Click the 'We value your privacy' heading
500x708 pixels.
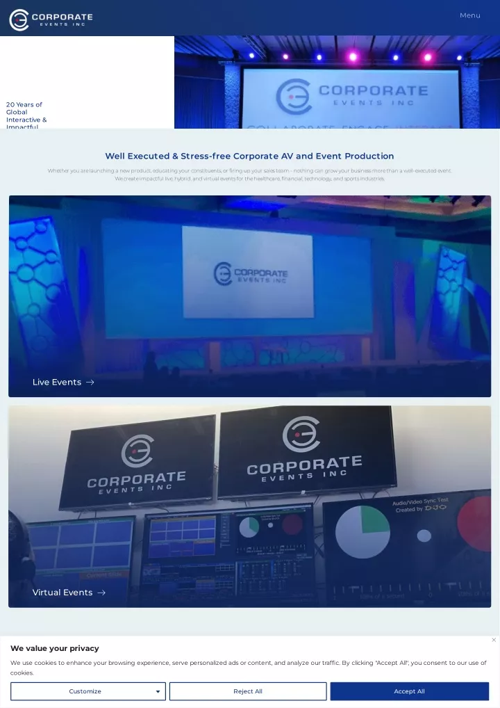[x=55, y=648]
